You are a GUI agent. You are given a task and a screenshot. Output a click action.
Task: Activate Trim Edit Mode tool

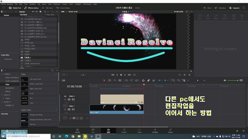point(109,80)
